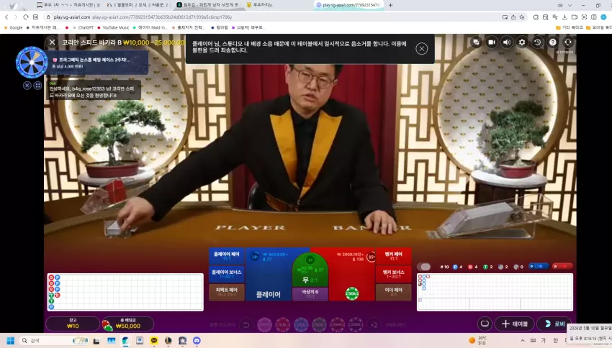Select the 10k red chip
Screen dimensions: 612x348
(282, 324)
